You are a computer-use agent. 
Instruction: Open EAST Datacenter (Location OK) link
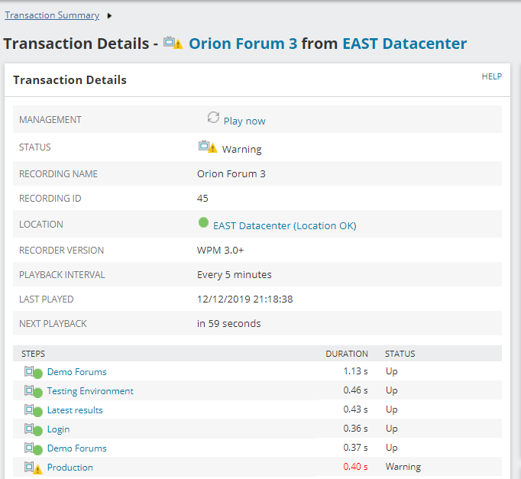(284, 225)
